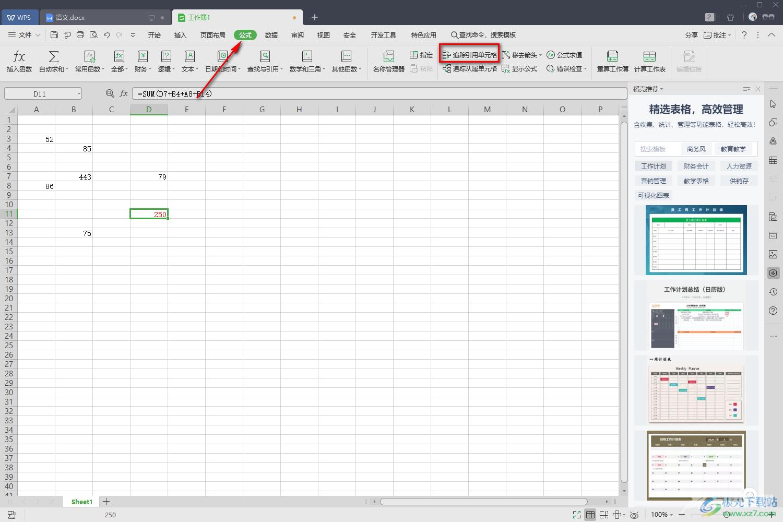
Task: Open the File (文件) menu
Action: pyautogui.click(x=25, y=35)
